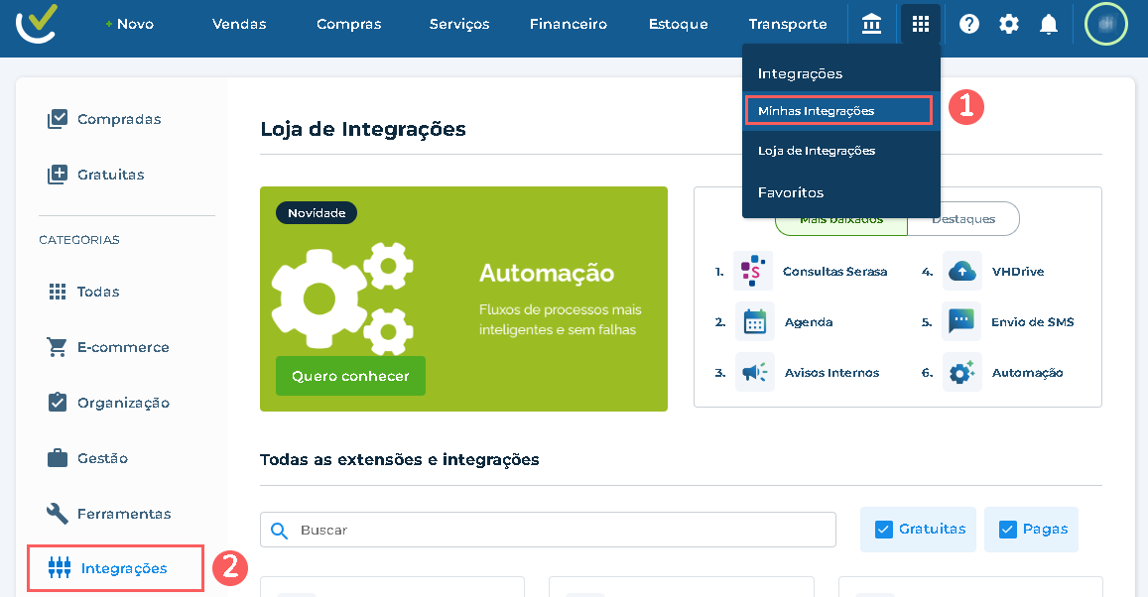Screen dimensions: 1148x597
Task: Choose Loja de Integrações menu entry
Action: [x=817, y=151]
